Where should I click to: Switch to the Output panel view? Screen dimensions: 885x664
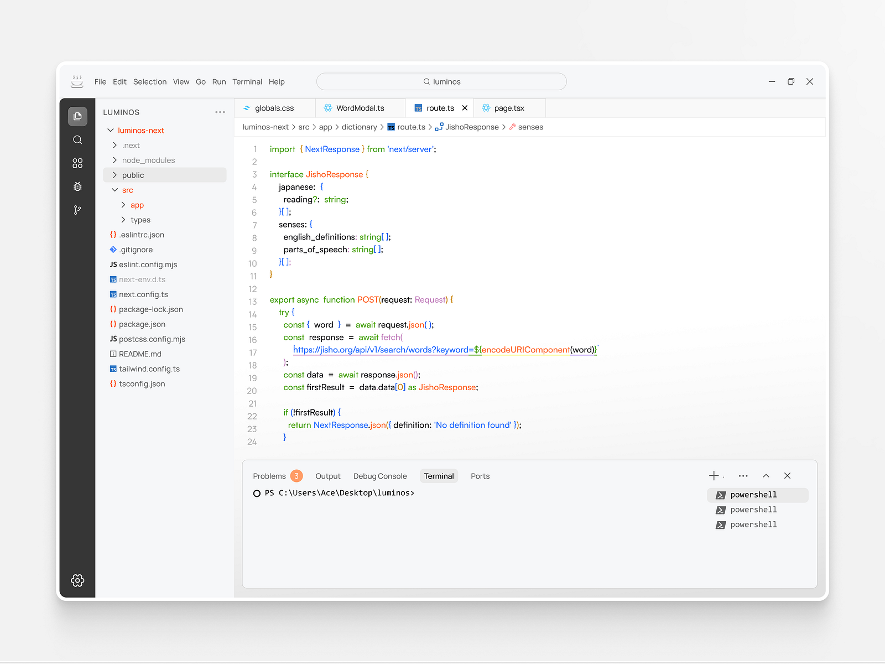pyautogui.click(x=327, y=476)
